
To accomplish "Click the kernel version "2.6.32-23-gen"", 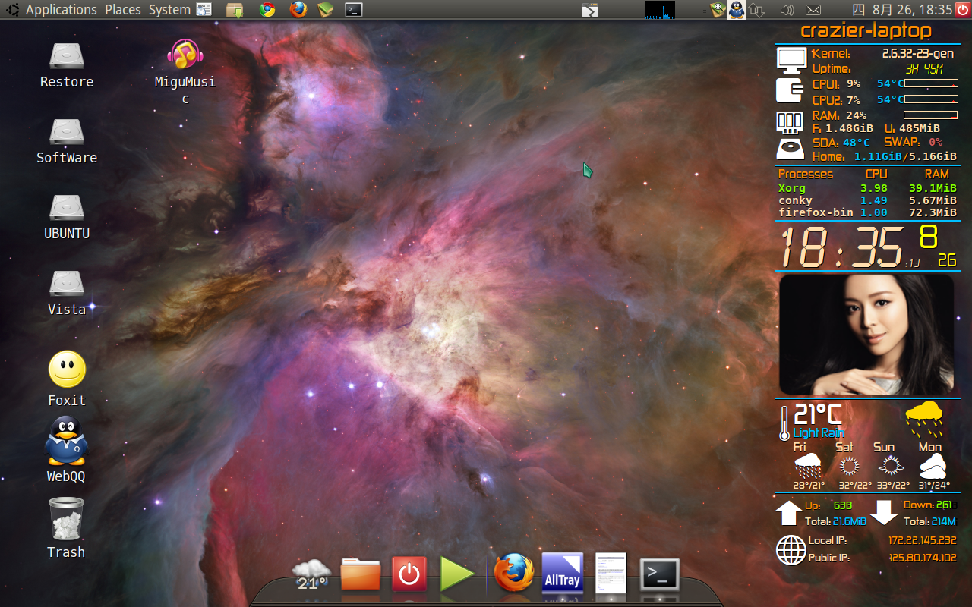I will 918,54.
